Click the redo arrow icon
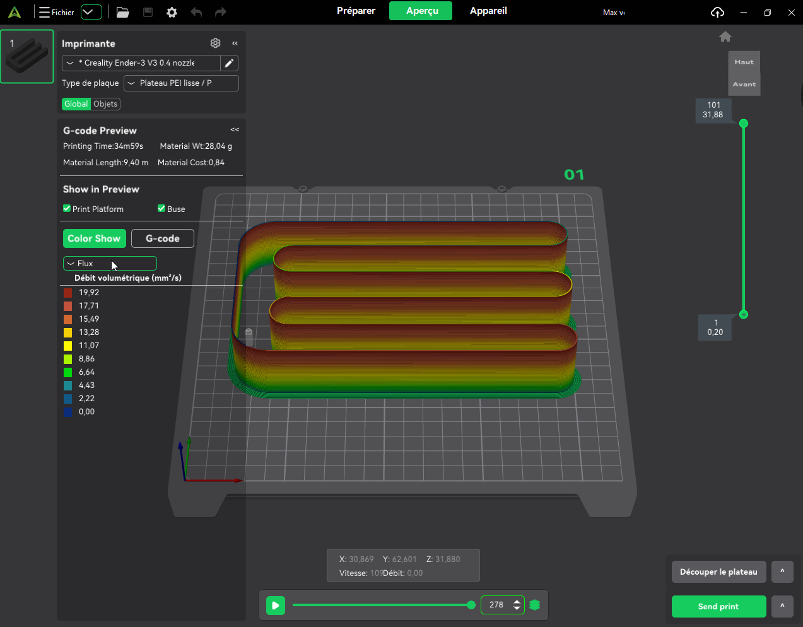Screen dimensions: 803x627 coord(220,12)
